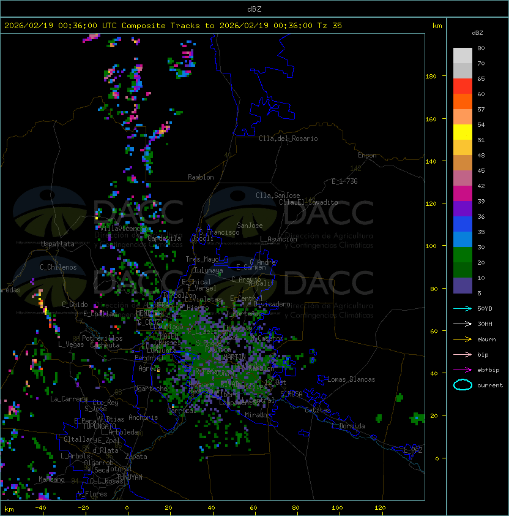Click the white 30HM arrow in legend
Image resolution: width=509 pixels, height=516 pixels.
[x=463, y=324]
